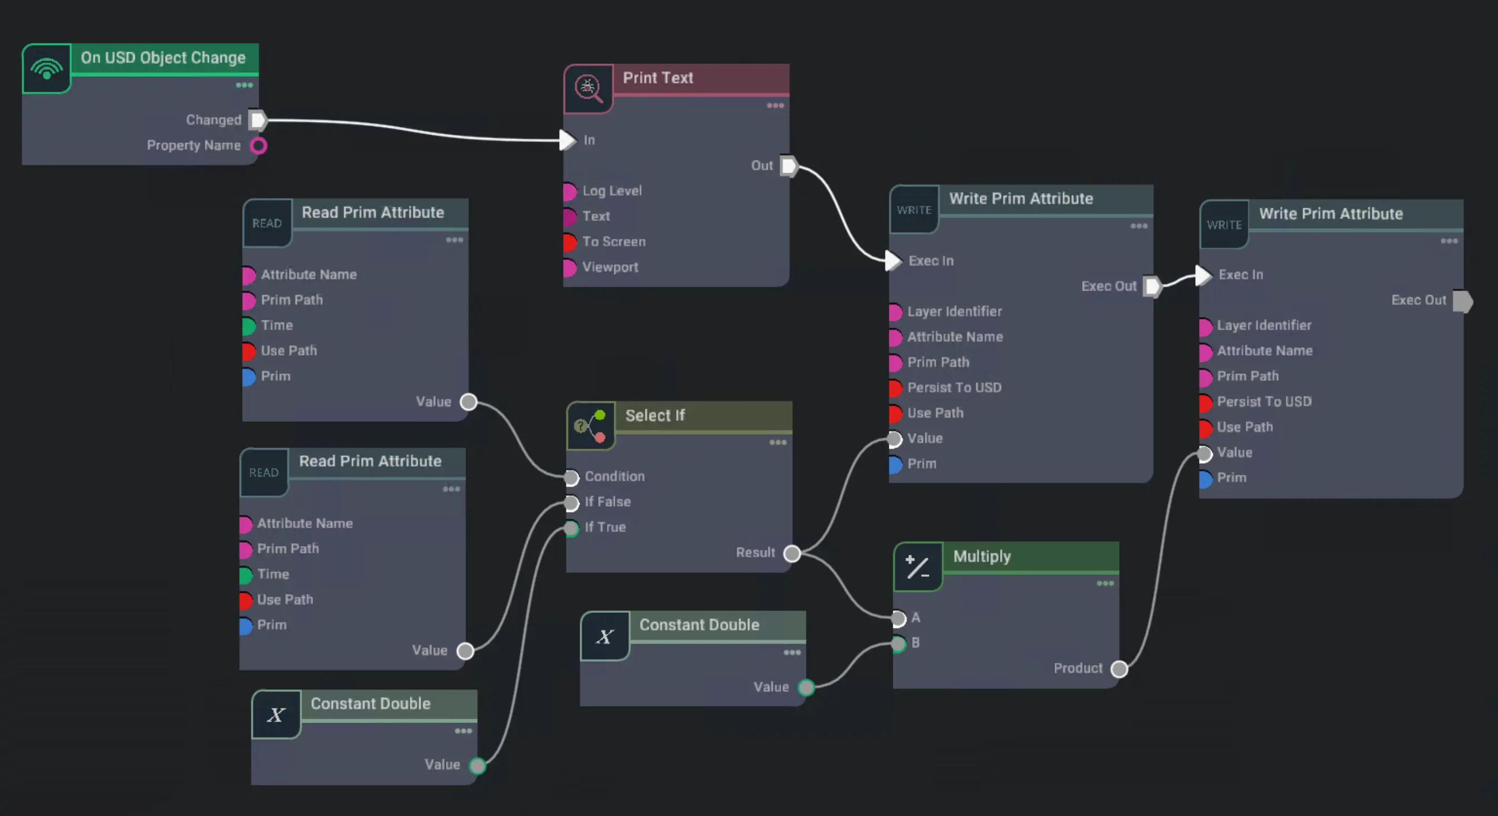
Task: Toggle the Persist To USD pin on Write Prim Attribute
Action: pyautogui.click(x=895, y=388)
